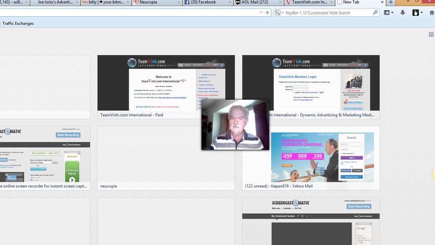Expand the bookmarks menu dropdown arrow
The height and width of the screenshot is (245, 435).
pos(392,13)
